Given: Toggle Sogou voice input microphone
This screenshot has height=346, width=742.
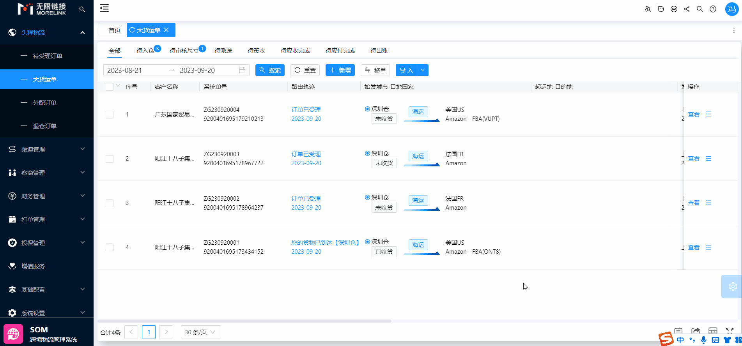Looking at the screenshot, I should tap(703, 340).
